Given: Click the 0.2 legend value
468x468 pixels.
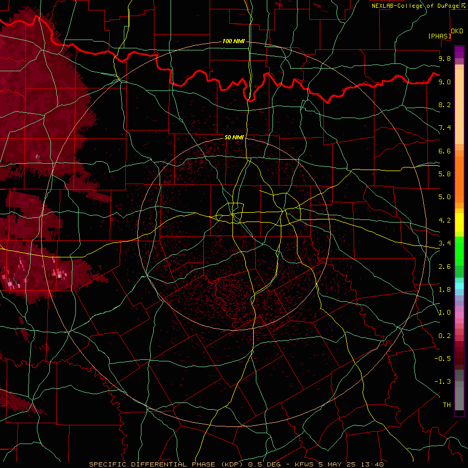Looking at the screenshot, I should [x=445, y=336].
